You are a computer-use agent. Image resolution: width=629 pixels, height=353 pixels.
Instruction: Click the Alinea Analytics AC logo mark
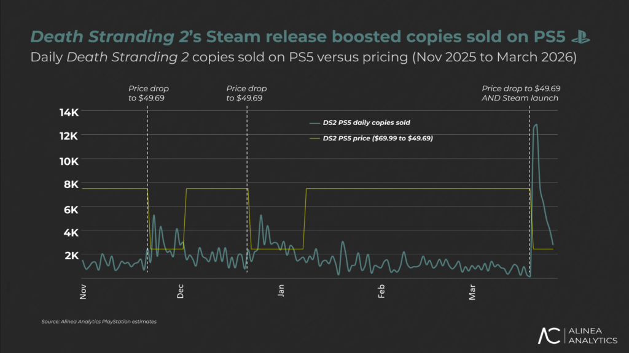point(549,335)
